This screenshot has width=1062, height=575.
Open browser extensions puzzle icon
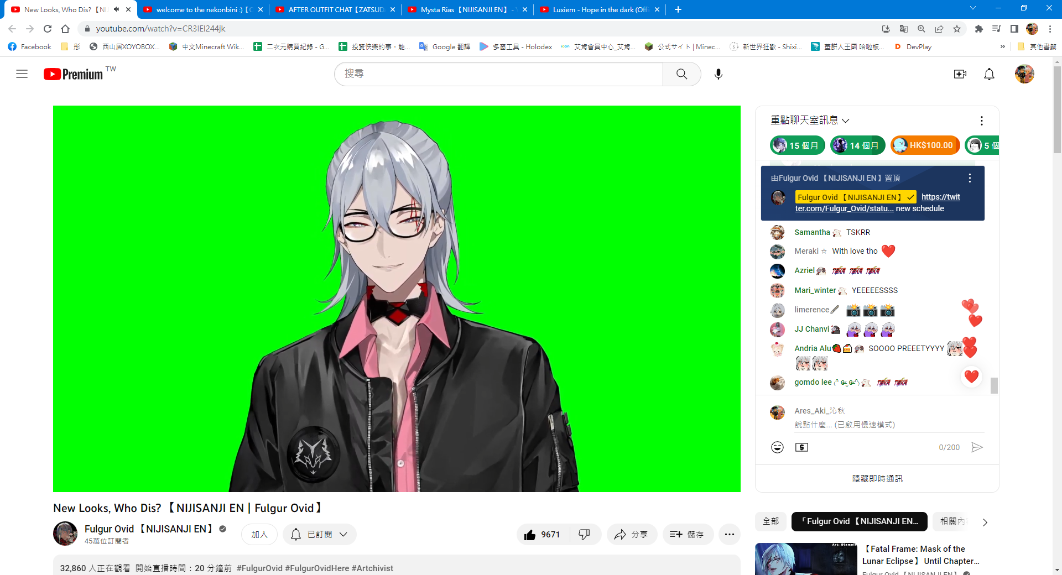[x=979, y=29]
